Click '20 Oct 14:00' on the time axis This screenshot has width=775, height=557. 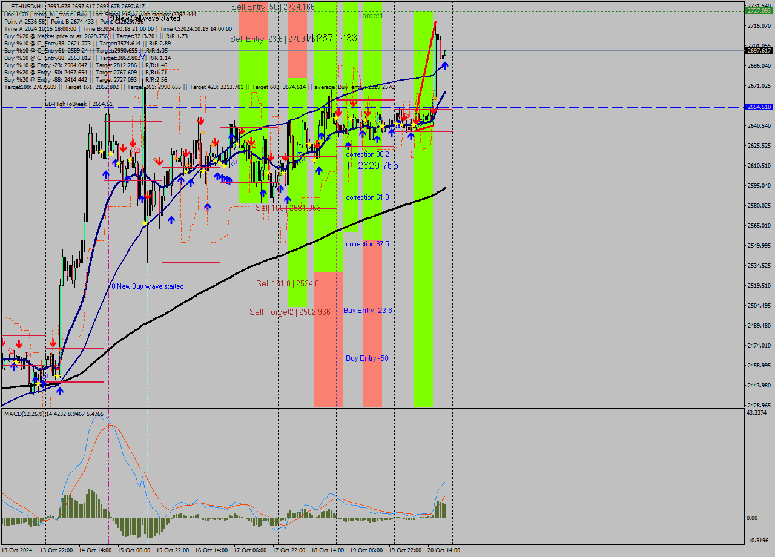coord(444,550)
